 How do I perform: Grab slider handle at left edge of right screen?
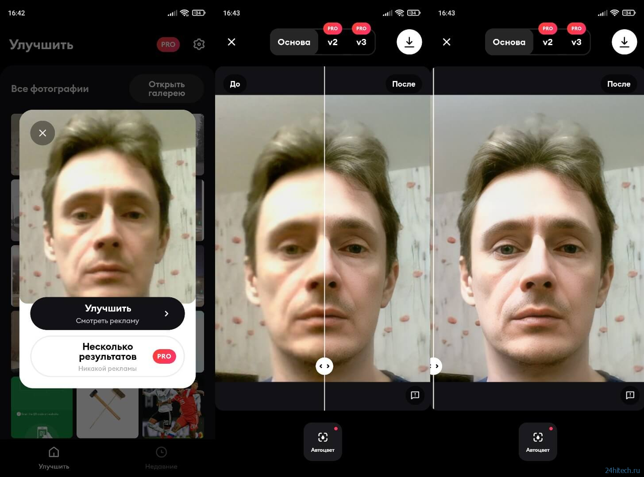click(435, 366)
